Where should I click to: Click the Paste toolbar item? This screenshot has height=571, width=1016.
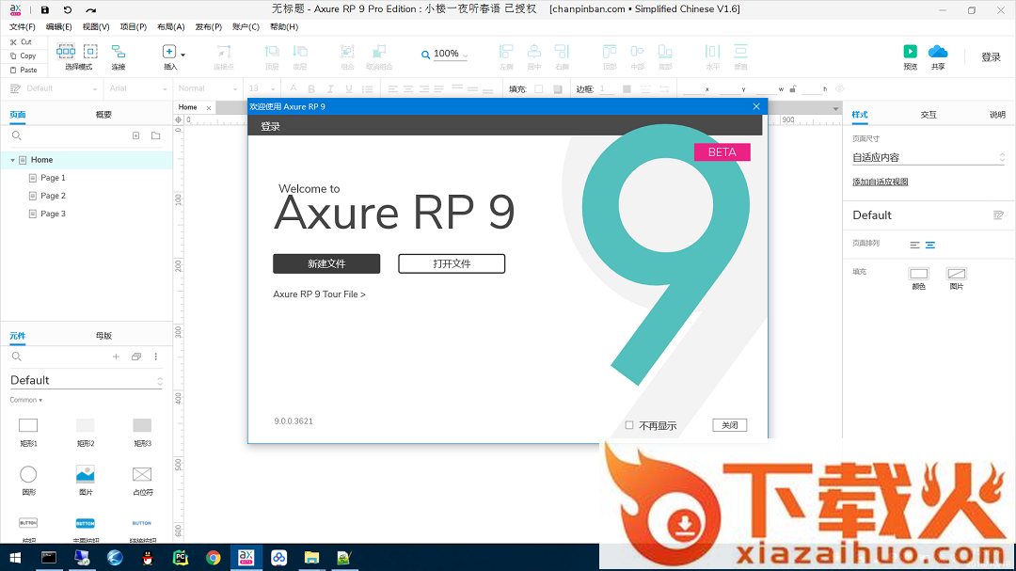(x=24, y=70)
